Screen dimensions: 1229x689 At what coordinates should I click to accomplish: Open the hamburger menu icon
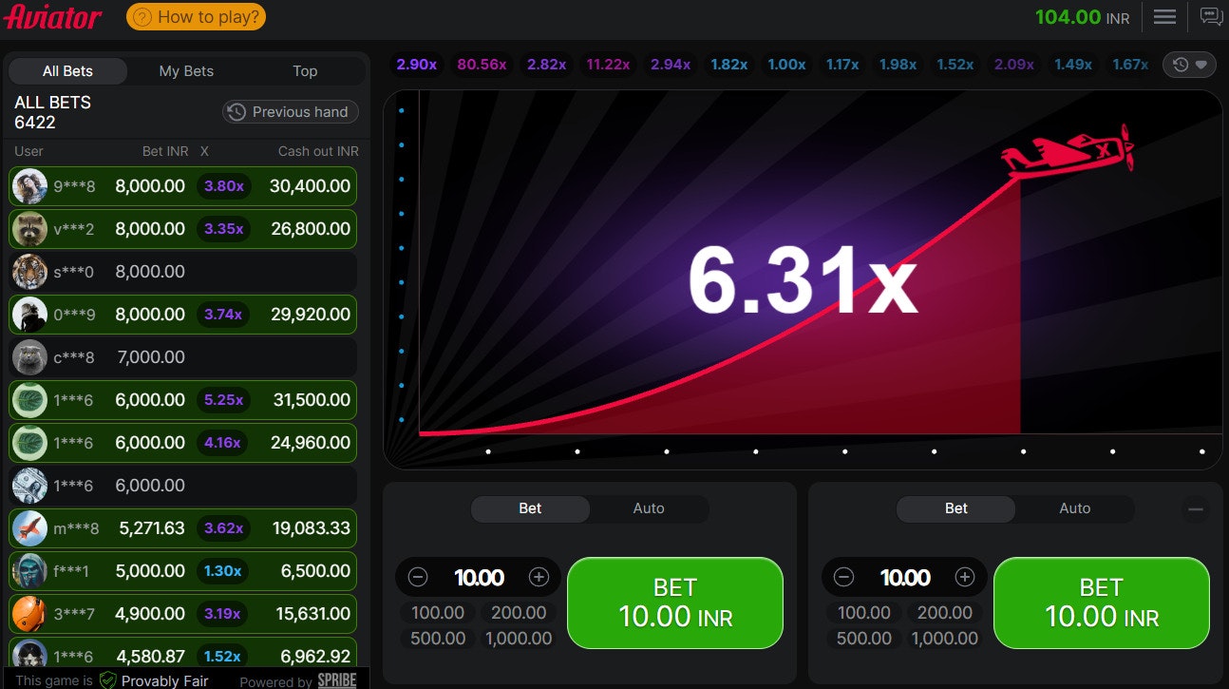(1164, 17)
